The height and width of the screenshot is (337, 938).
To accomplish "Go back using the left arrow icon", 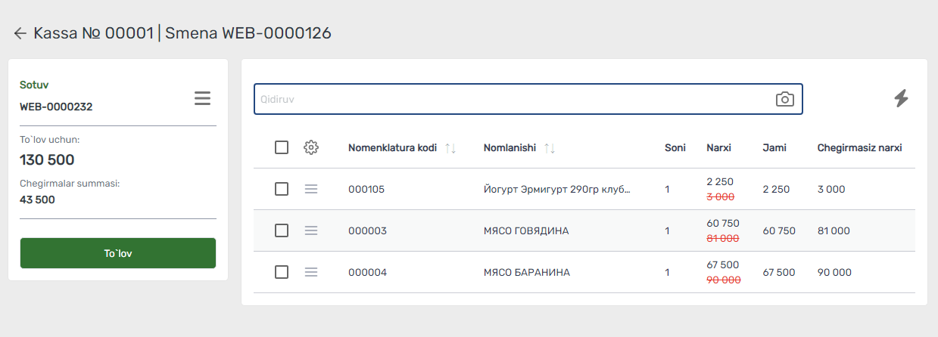I will [20, 33].
